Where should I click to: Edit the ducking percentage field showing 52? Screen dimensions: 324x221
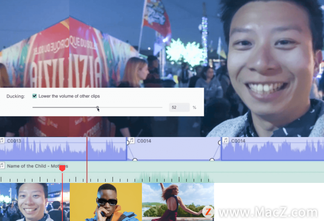point(179,107)
